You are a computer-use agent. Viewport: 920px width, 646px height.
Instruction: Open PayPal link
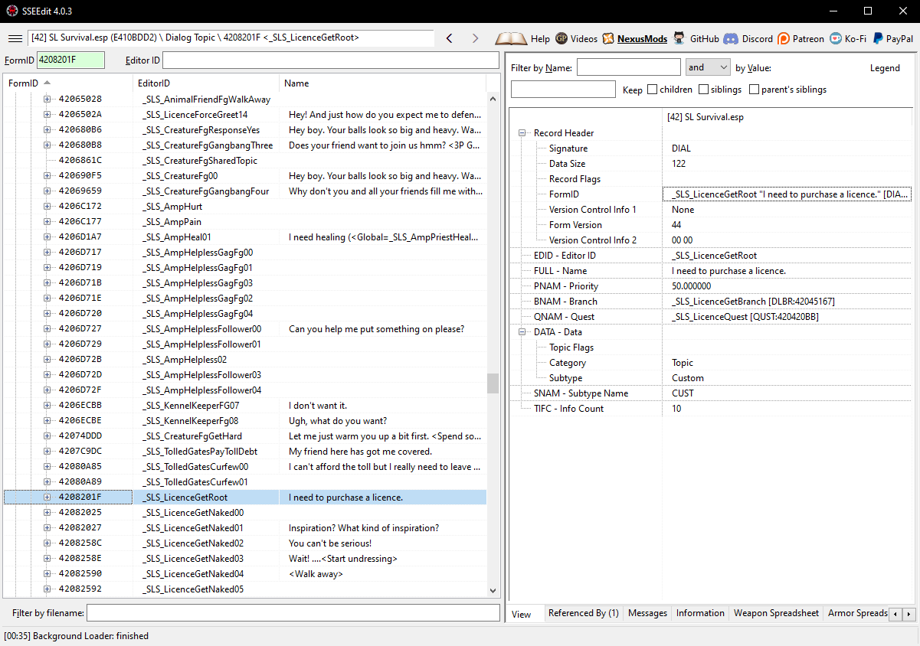pyautogui.click(x=892, y=38)
